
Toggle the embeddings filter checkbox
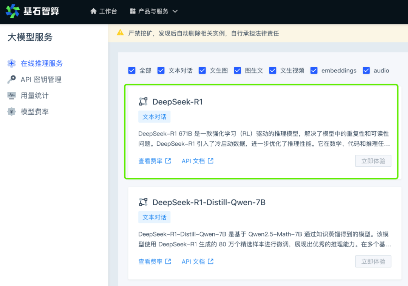click(314, 71)
